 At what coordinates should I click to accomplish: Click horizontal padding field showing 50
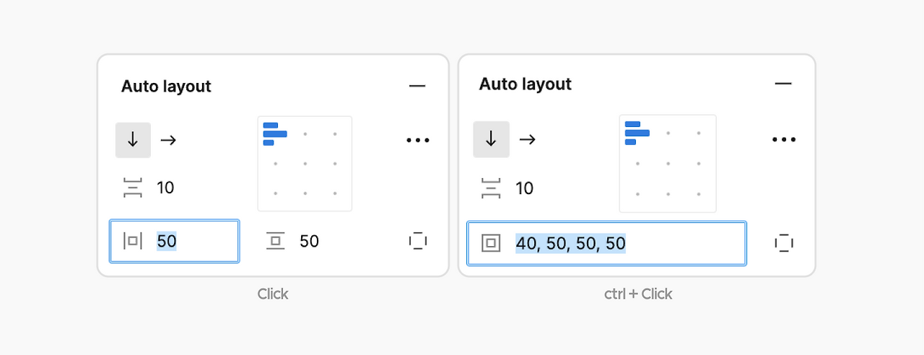tap(189, 241)
